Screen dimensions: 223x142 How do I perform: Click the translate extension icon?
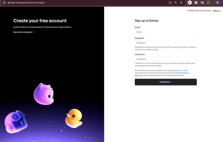coord(202,3)
